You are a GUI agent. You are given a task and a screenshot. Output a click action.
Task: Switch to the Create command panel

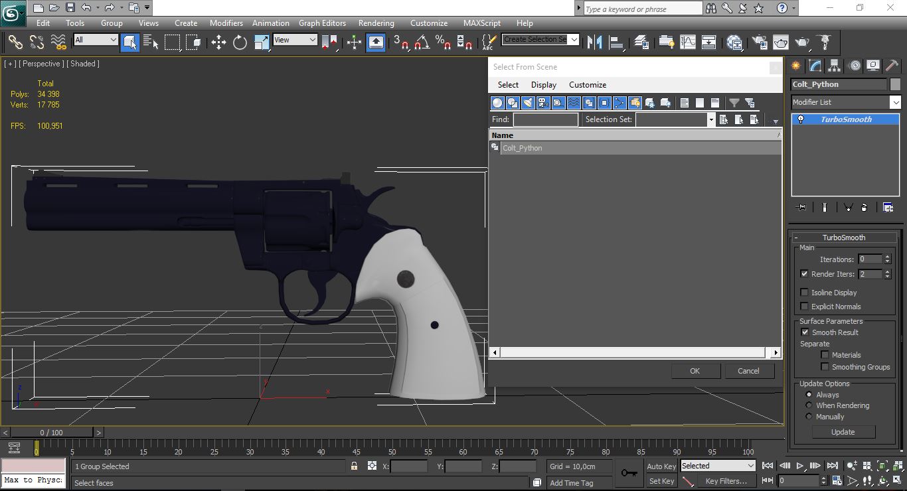tap(796, 66)
